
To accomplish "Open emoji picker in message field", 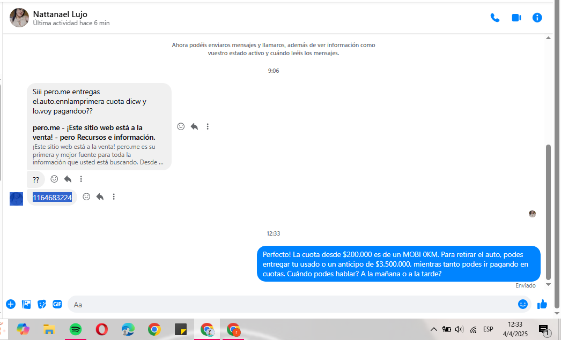I will tap(522, 304).
